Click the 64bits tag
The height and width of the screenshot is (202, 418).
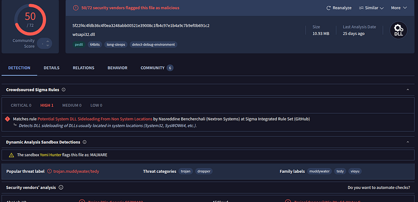click(x=95, y=44)
